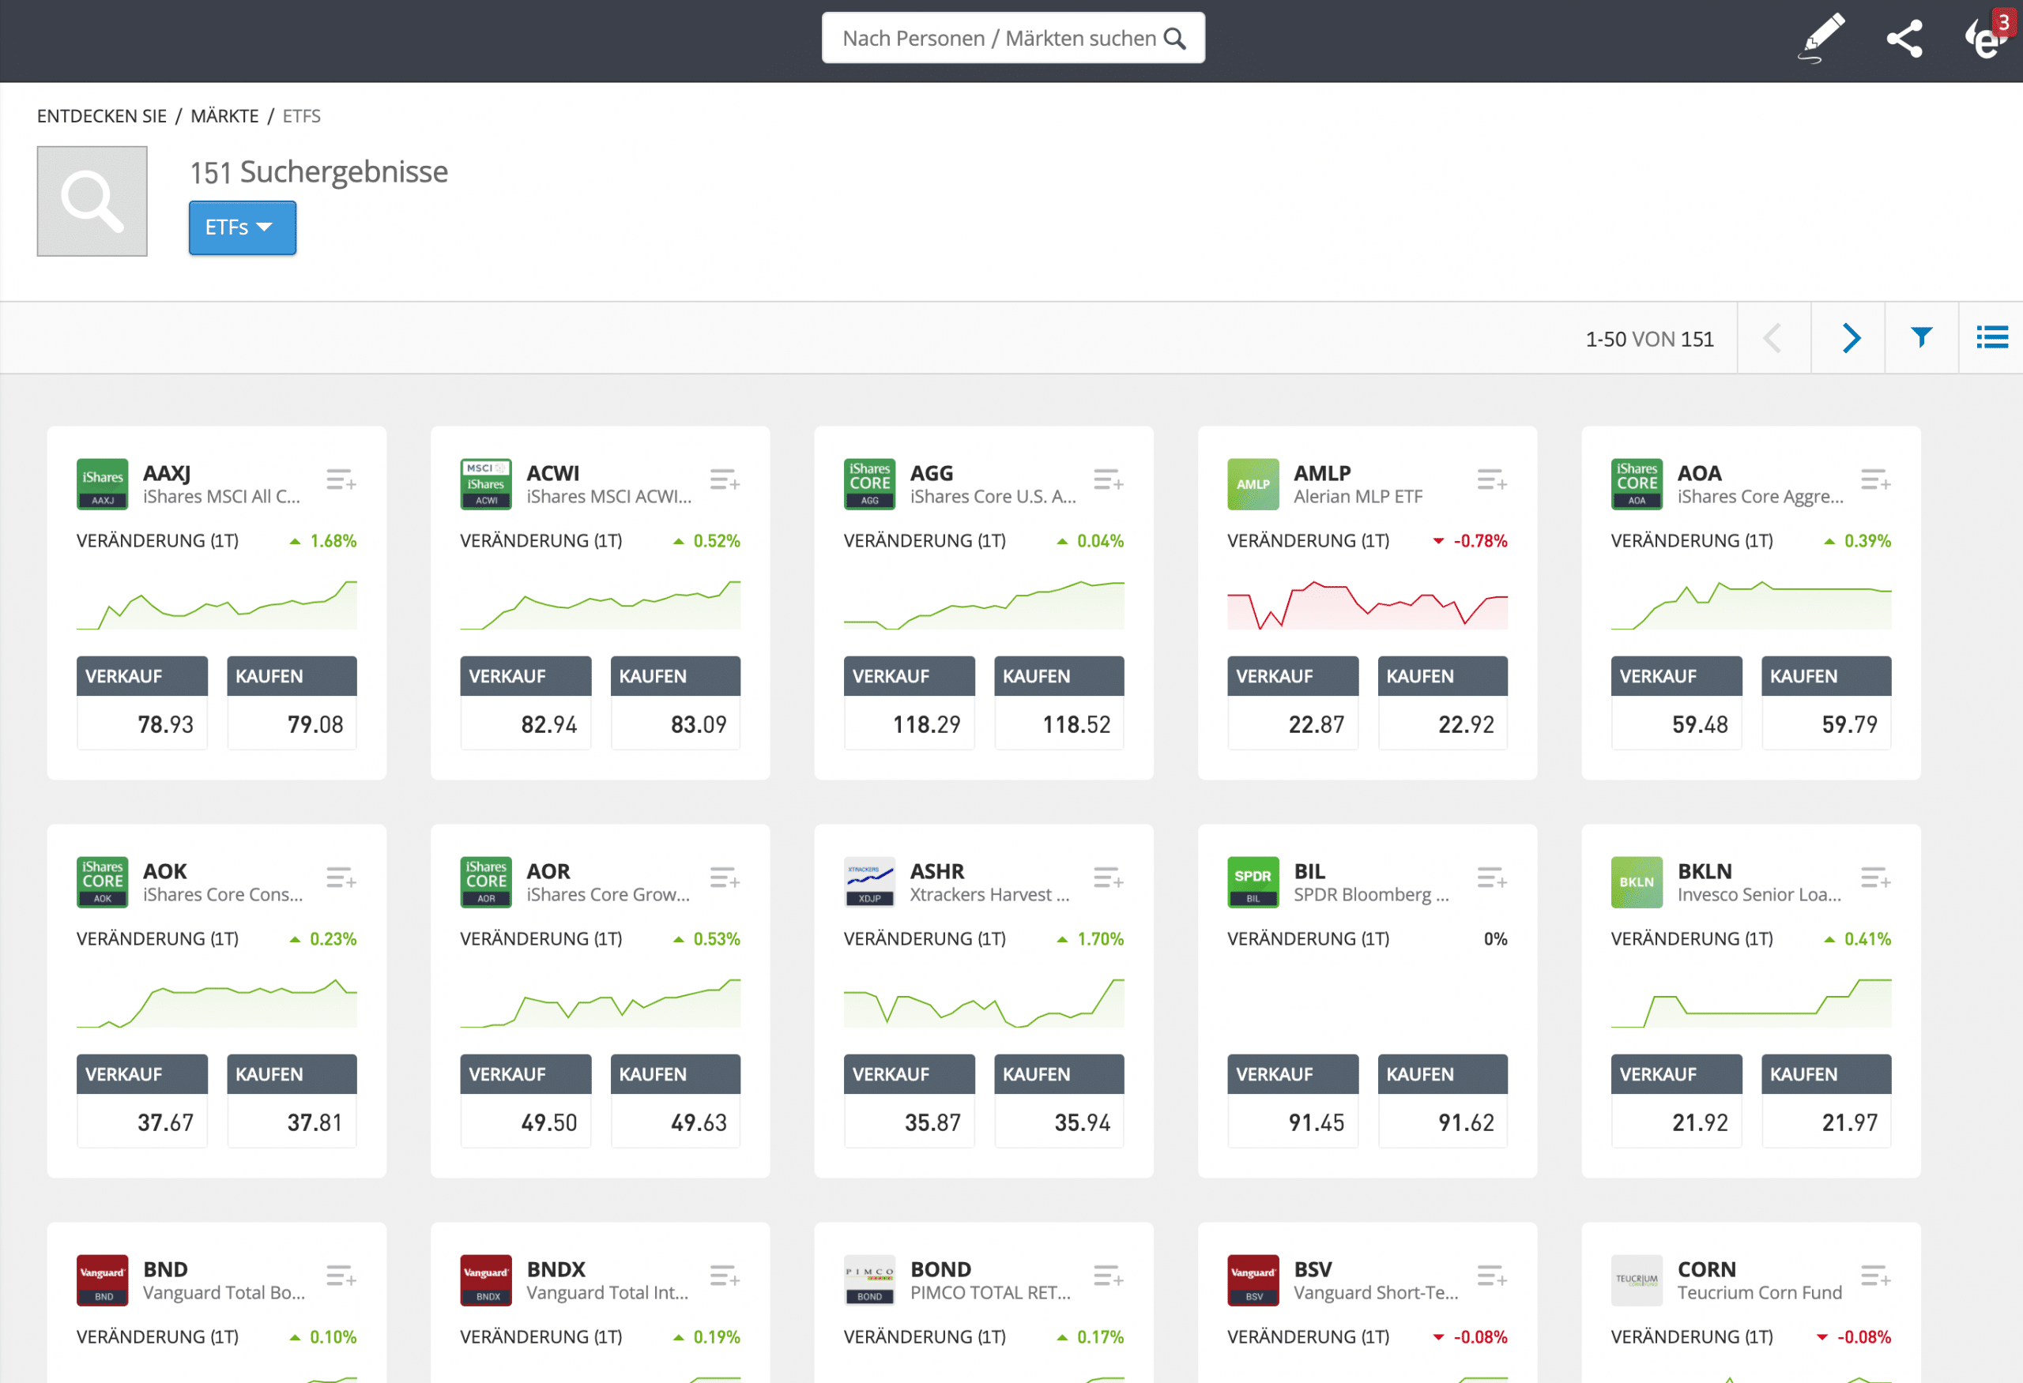The width and height of the screenshot is (2023, 1383).
Task: Add AAXJ to watchlist icon
Action: click(341, 479)
